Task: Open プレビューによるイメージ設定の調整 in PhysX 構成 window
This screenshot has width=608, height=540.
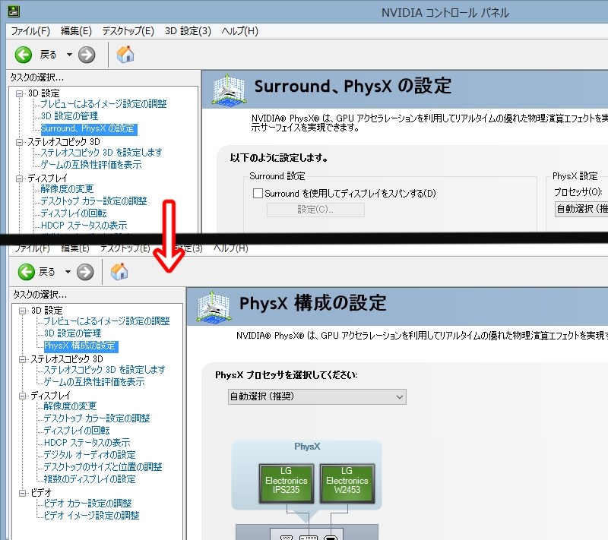Action: pos(106,321)
